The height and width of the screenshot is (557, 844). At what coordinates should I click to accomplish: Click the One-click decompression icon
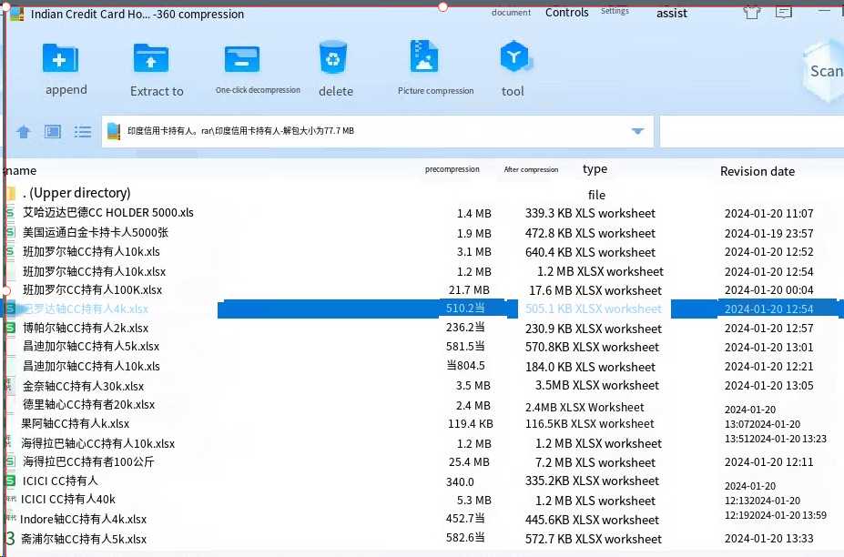tap(241, 59)
